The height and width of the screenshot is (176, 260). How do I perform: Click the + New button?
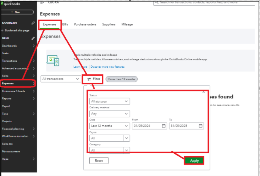coord(17,12)
